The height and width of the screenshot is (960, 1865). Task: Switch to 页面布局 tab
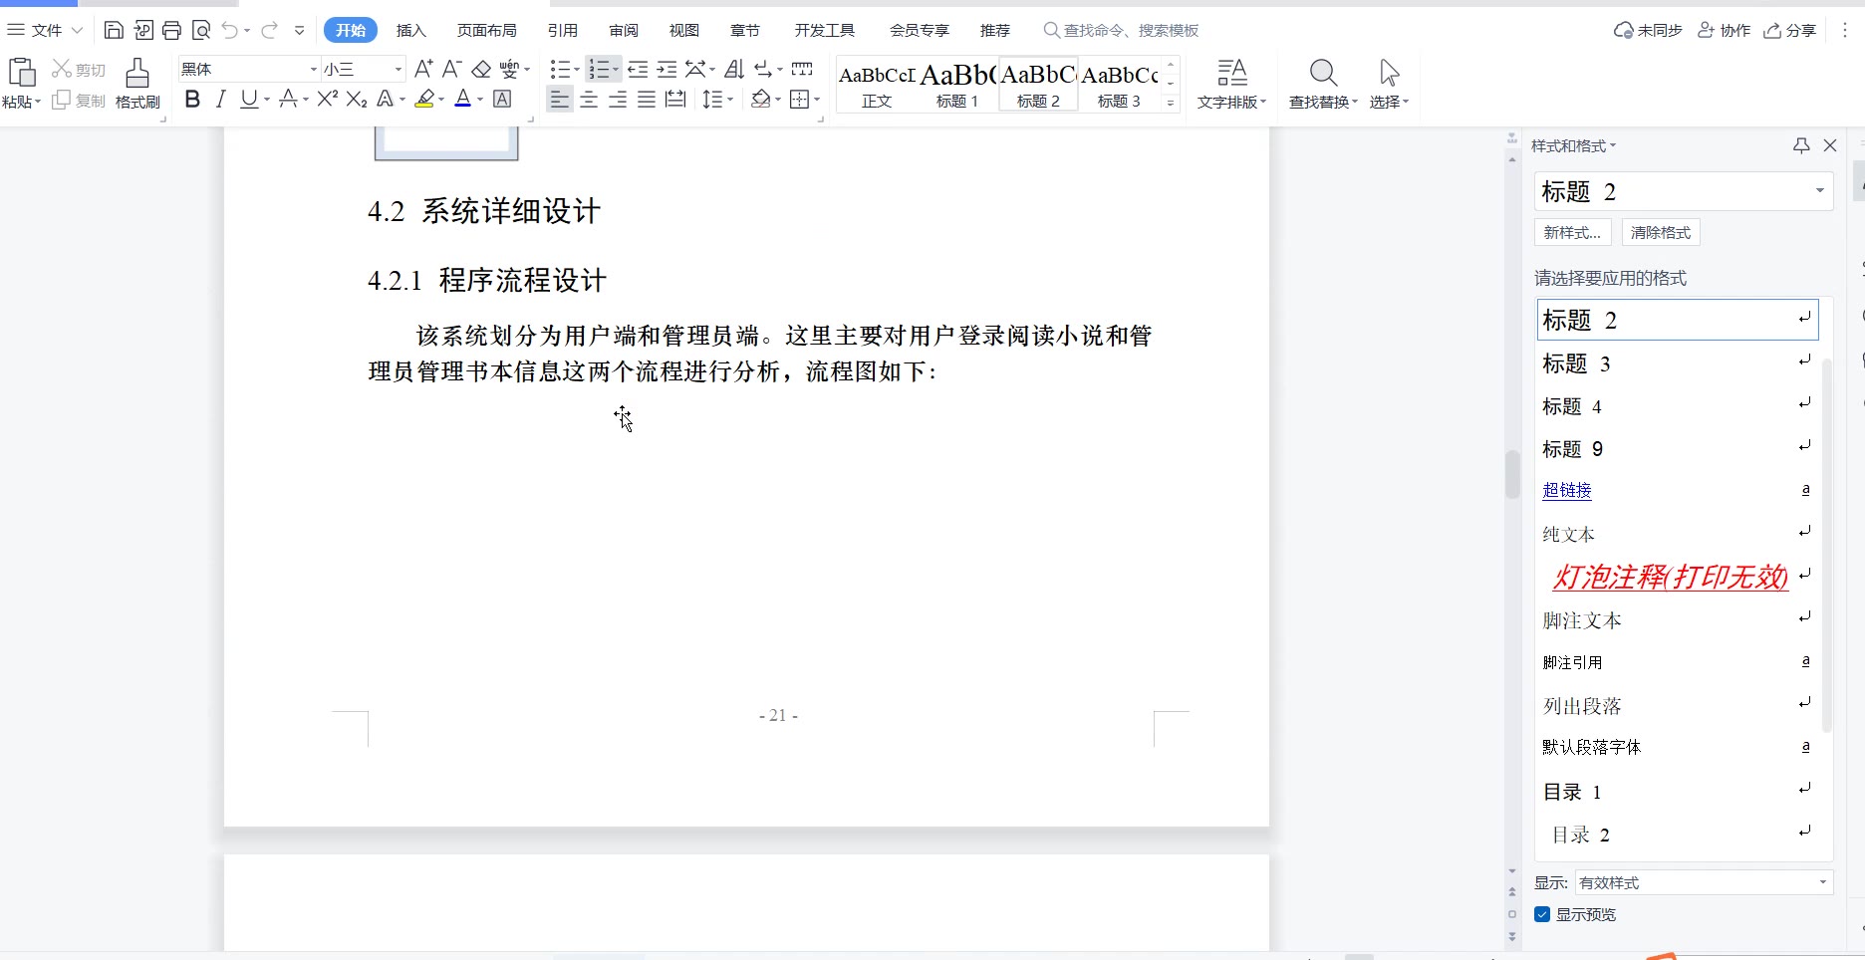click(487, 31)
